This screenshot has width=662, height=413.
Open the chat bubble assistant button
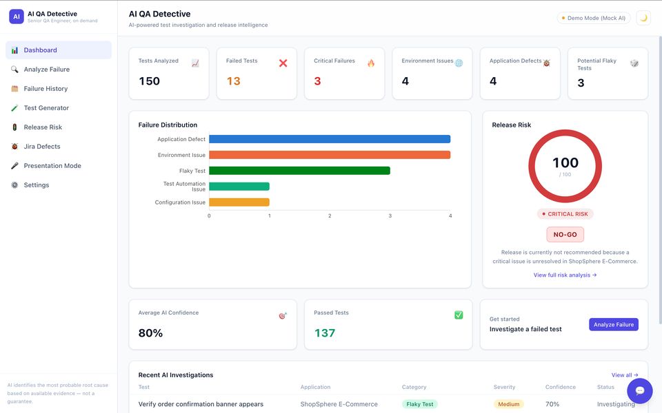[640, 391]
